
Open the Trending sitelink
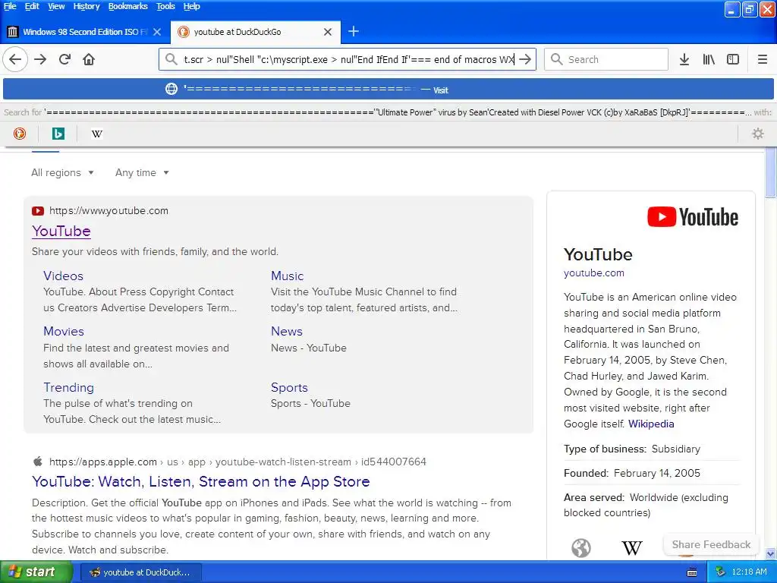click(x=68, y=387)
